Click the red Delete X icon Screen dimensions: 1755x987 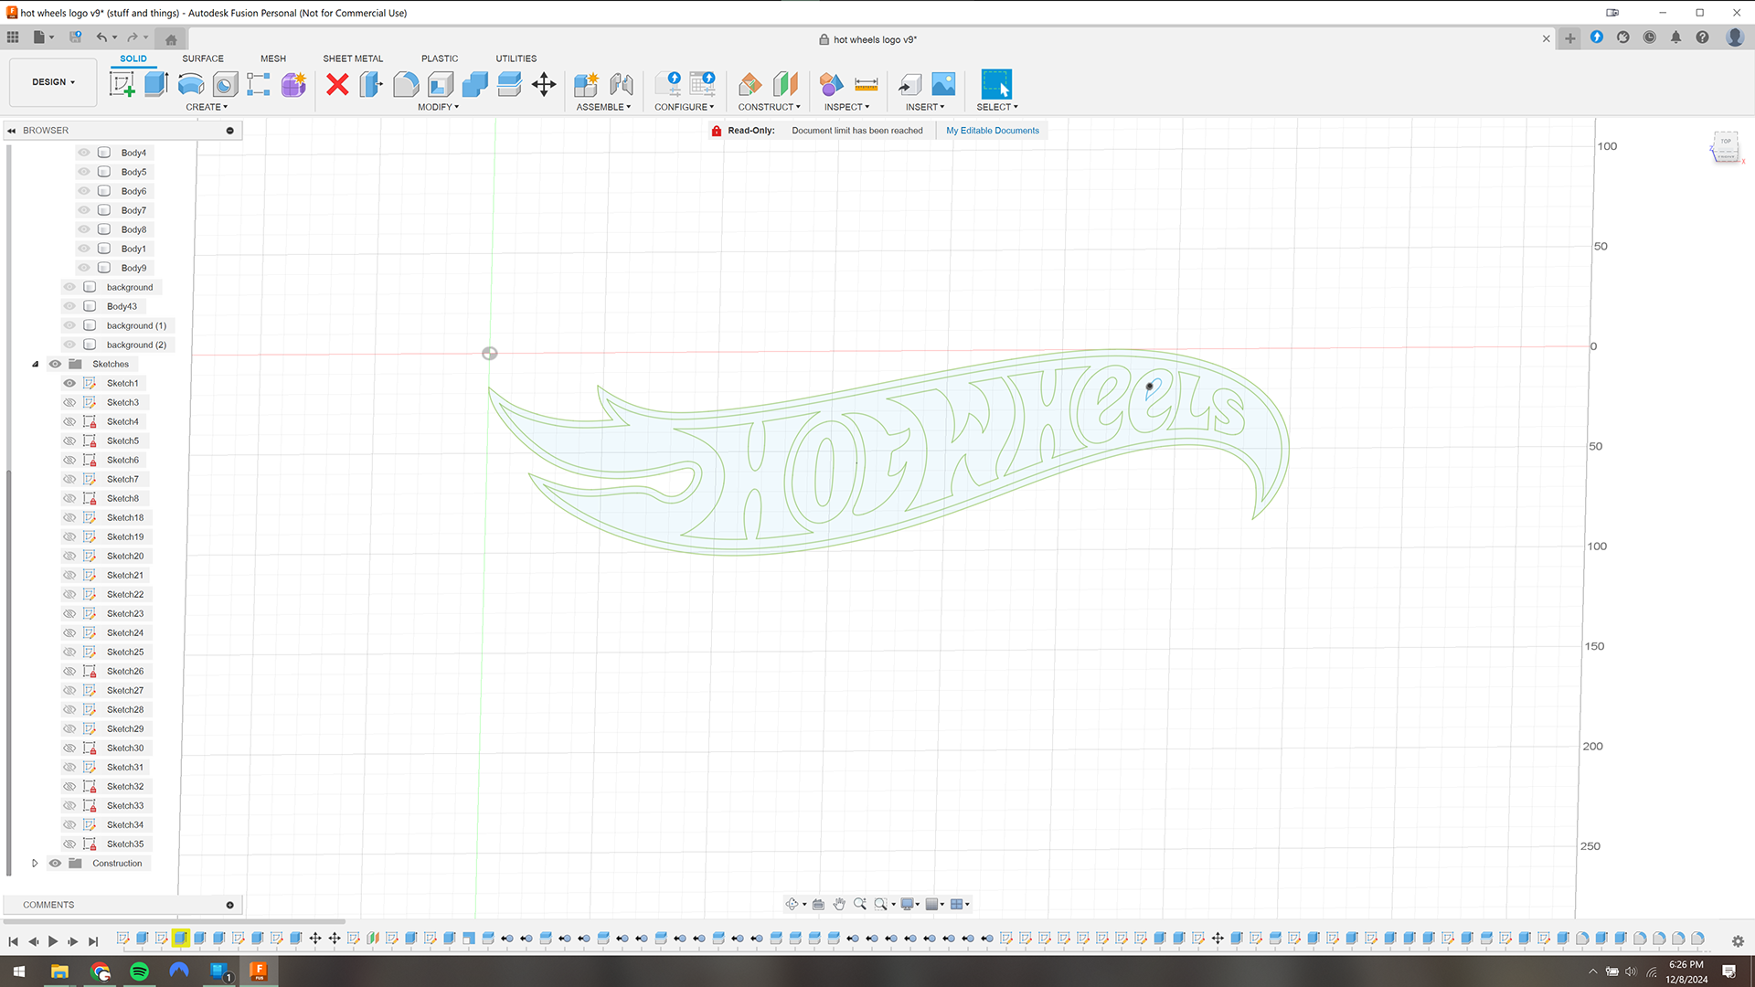pos(337,84)
